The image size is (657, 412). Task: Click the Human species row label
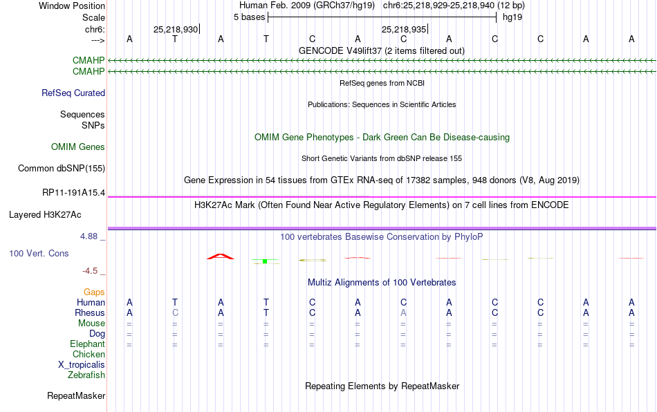pyautogui.click(x=91, y=302)
